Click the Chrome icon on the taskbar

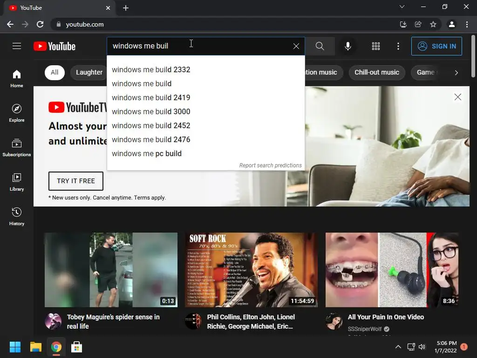[x=56, y=347]
